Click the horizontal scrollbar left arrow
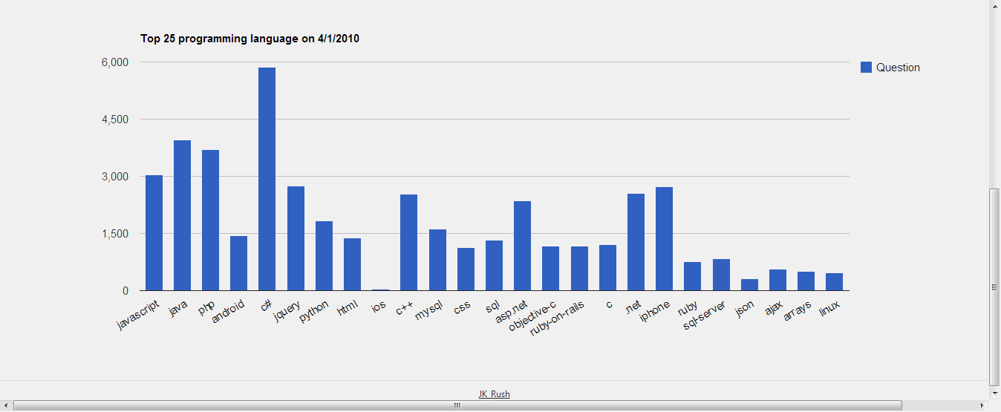This screenshot has height=412, width=1001. (x=7, y=405)
